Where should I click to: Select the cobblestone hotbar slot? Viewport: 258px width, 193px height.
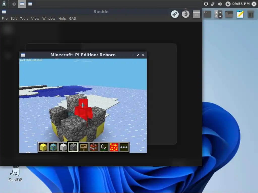(73, 147)
